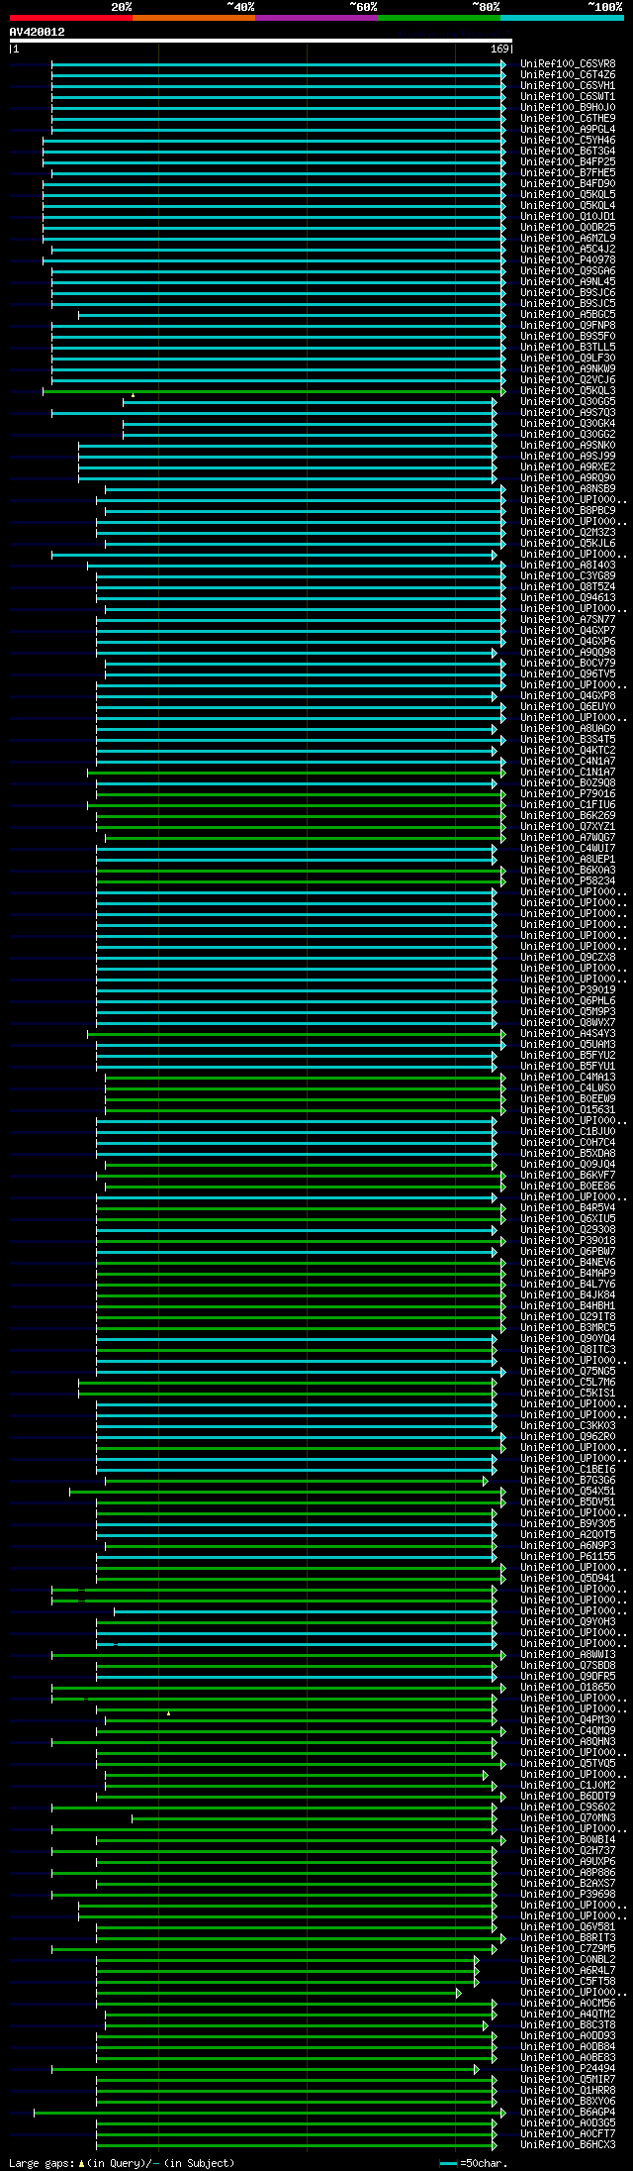This screenshot has width=633, height=2171.
Task: Click the purple ~60% identity legend segment
Action: [x=316, y=18]
